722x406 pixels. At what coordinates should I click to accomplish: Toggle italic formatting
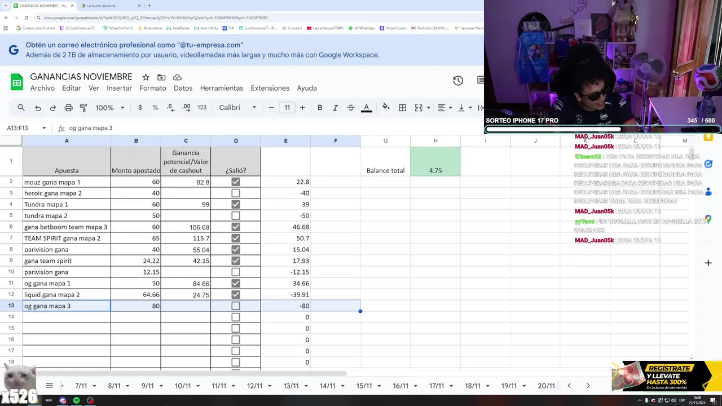click(335, 108)
